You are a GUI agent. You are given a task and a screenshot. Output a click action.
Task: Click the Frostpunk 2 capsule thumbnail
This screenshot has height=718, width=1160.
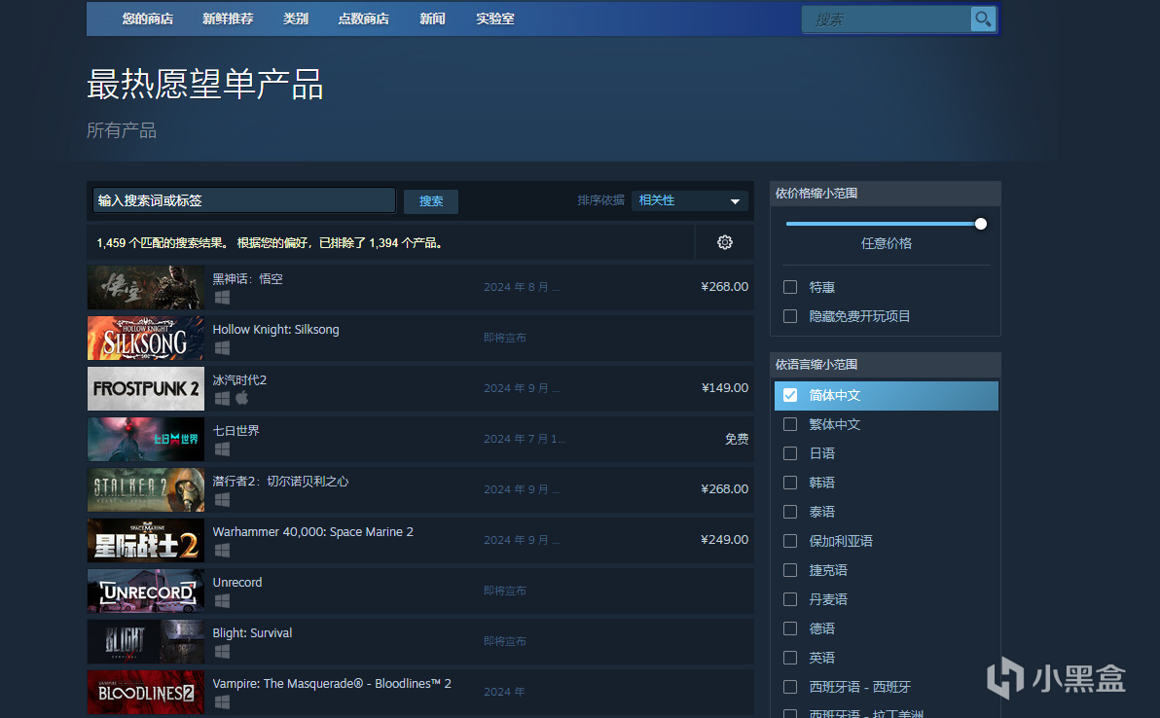click(146, 389)
